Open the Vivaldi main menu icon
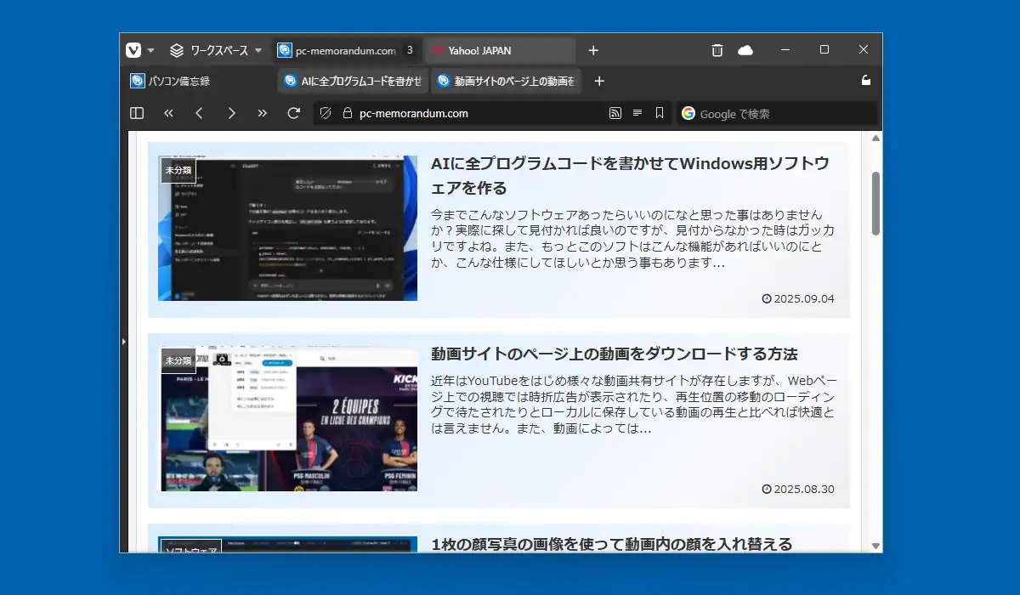The width and height of the screenshot is (1020, 595). [x=133, y=50]
